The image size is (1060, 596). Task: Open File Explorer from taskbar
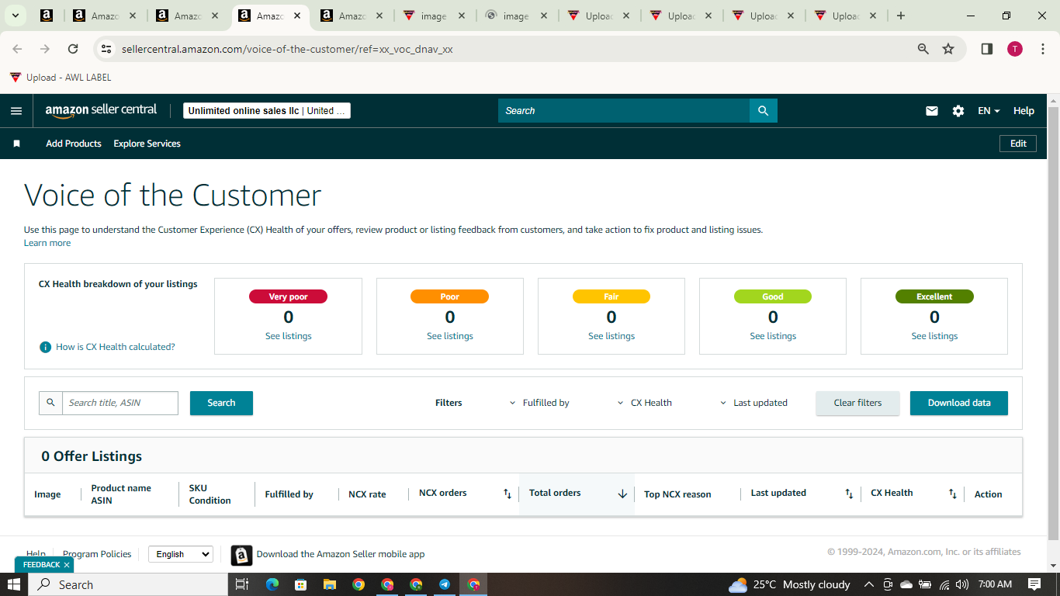pyautogui.click(x=329, y=584)
